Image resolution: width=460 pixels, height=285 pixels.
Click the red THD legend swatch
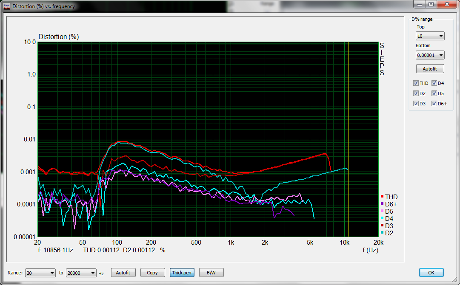(x=382, y=197)
